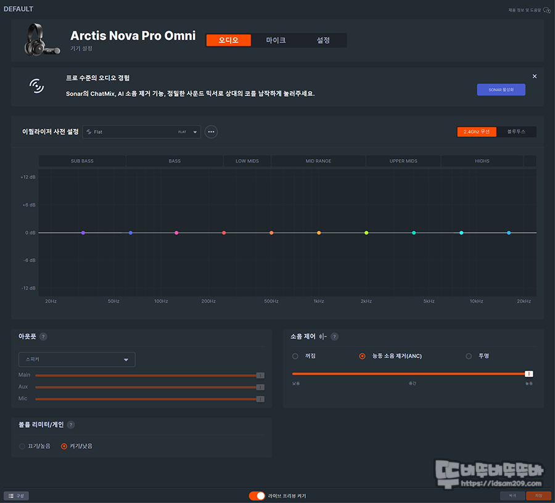
Task: Open the 마이크 tab
Action: pos(276,40)
